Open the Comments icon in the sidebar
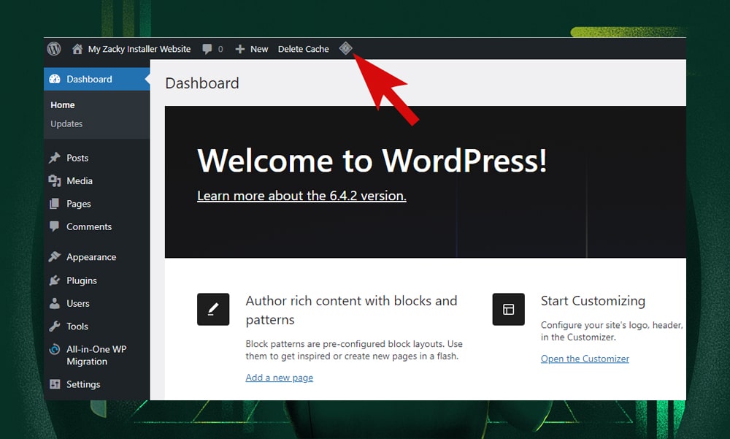730x439 pixels. point(55,227)
